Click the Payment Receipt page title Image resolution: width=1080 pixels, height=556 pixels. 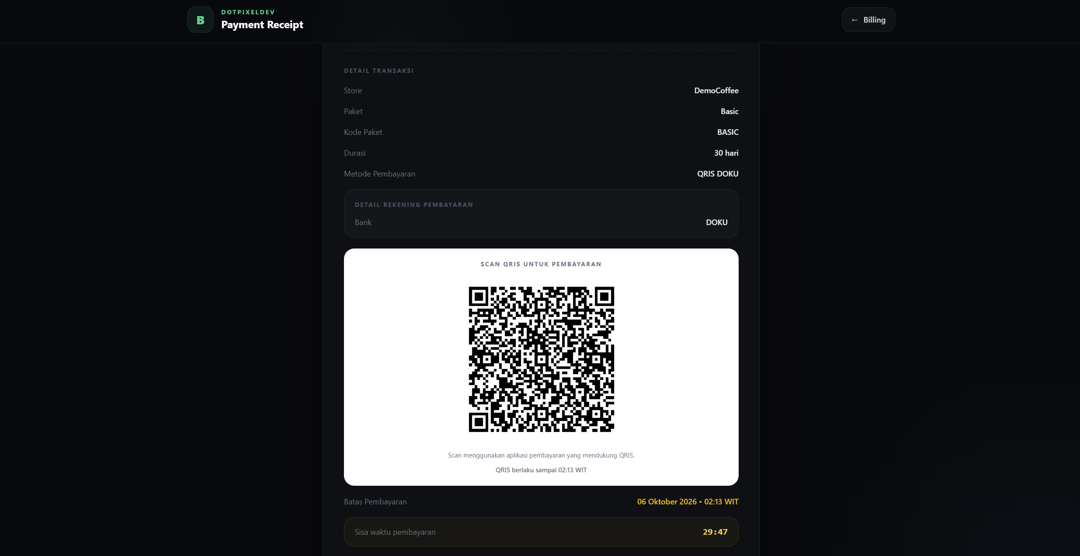click(262, 25)
